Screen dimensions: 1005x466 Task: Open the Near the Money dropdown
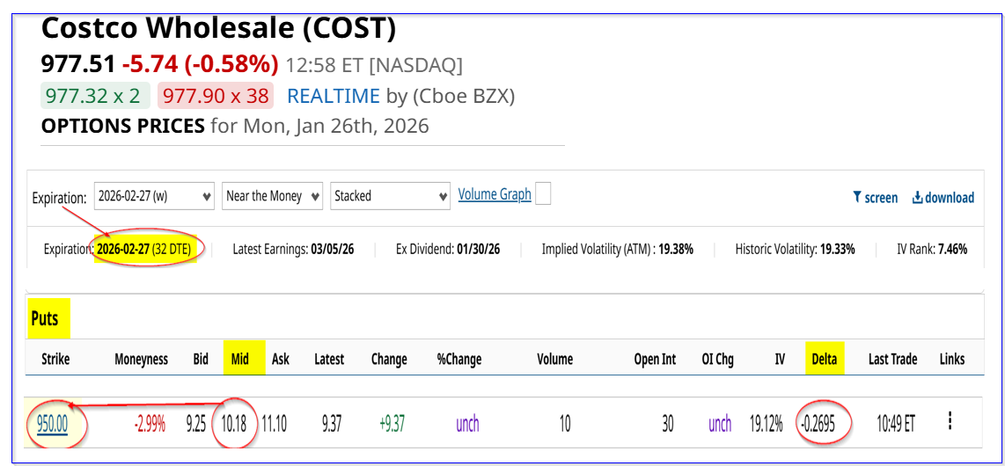[x=272, y=196]
